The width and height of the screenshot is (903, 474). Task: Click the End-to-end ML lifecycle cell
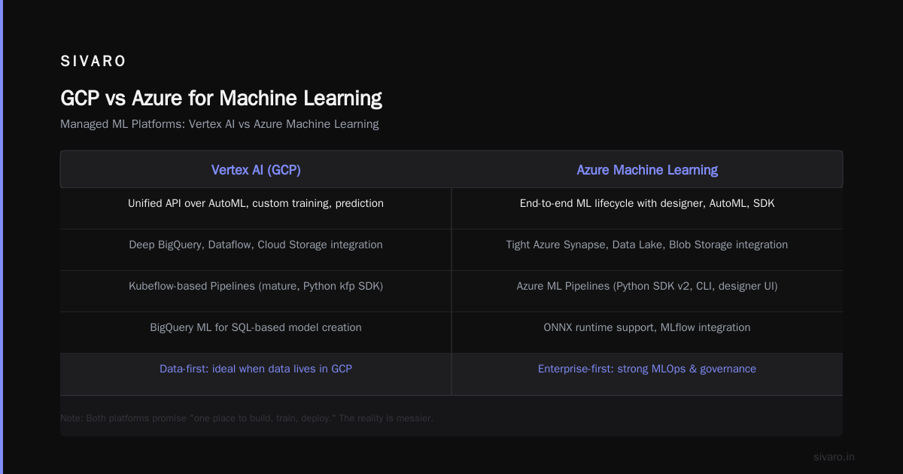tap(647, 203)
